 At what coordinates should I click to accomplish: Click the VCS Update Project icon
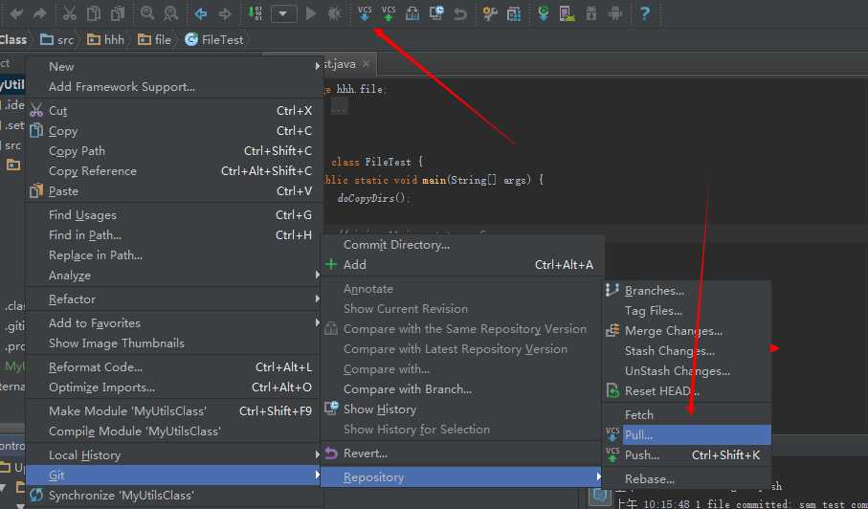point(365,13)
